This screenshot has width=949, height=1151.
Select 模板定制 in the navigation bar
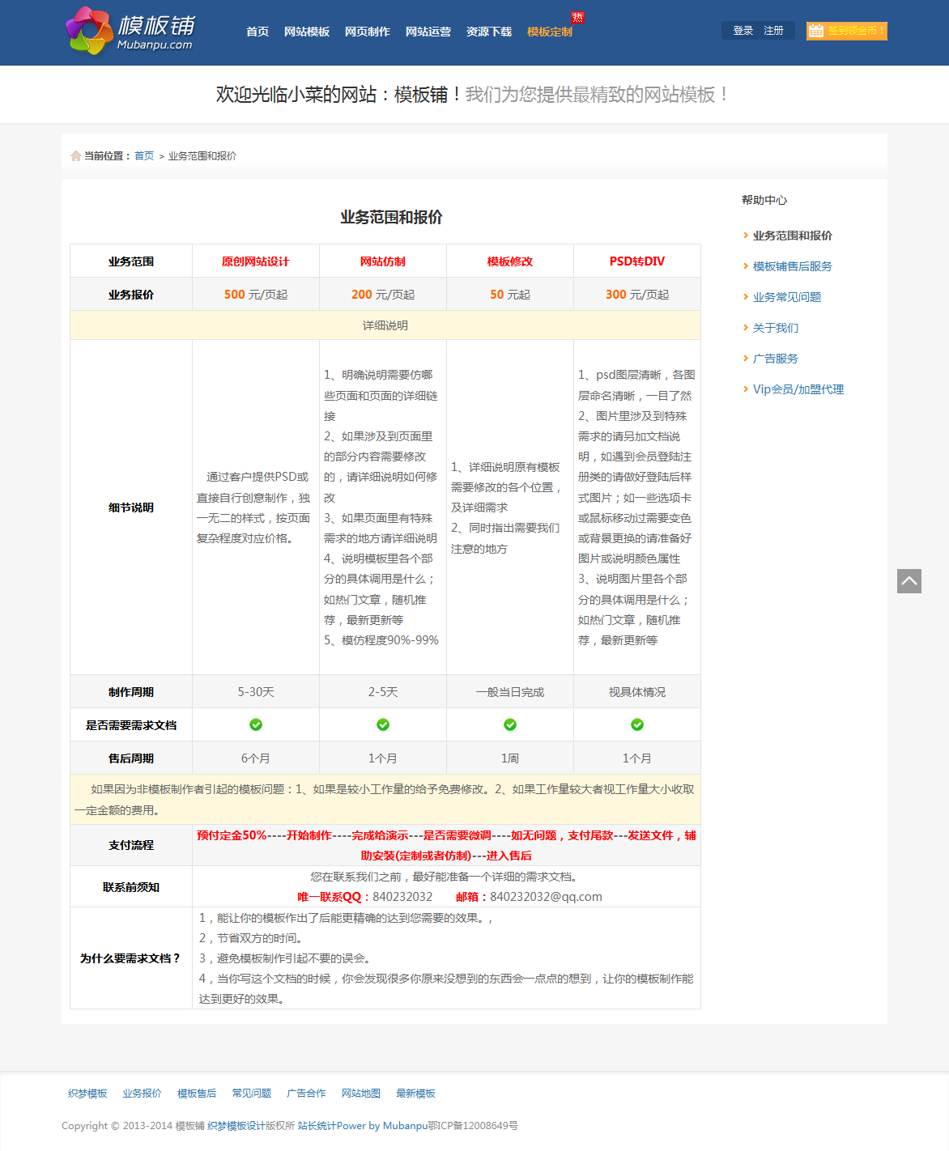[x=550, y=32]
